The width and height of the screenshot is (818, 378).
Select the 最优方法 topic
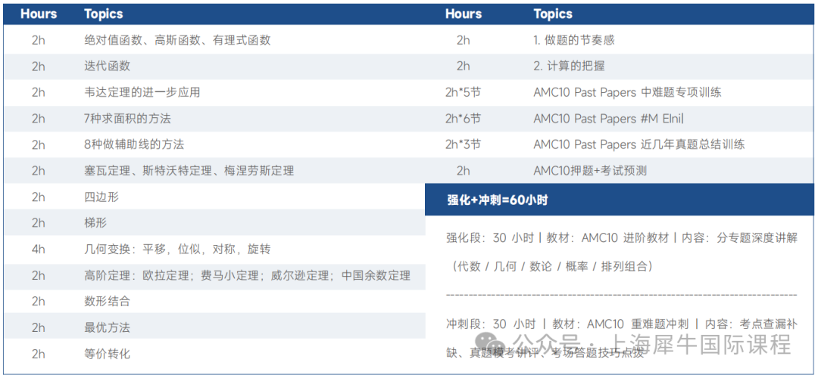[107, 327]
